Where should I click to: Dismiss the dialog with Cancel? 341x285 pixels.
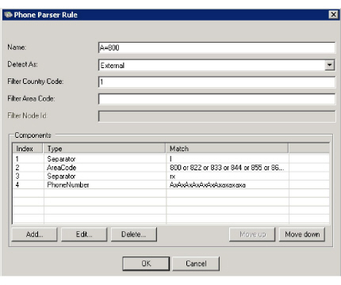pyautogui.click(x=196, y=264)
